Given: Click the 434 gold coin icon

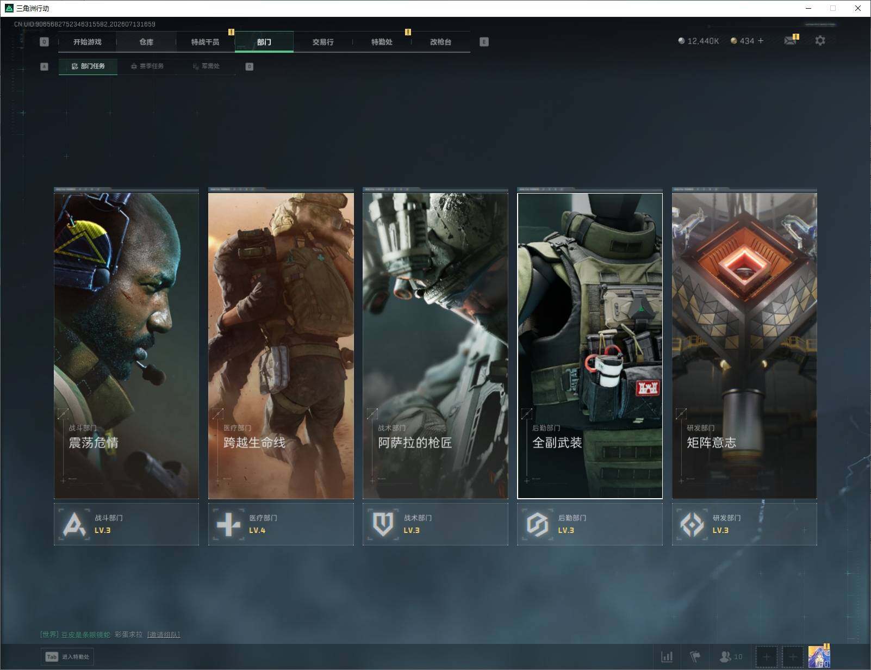Looking at the screenshot, I should (733, 41).
